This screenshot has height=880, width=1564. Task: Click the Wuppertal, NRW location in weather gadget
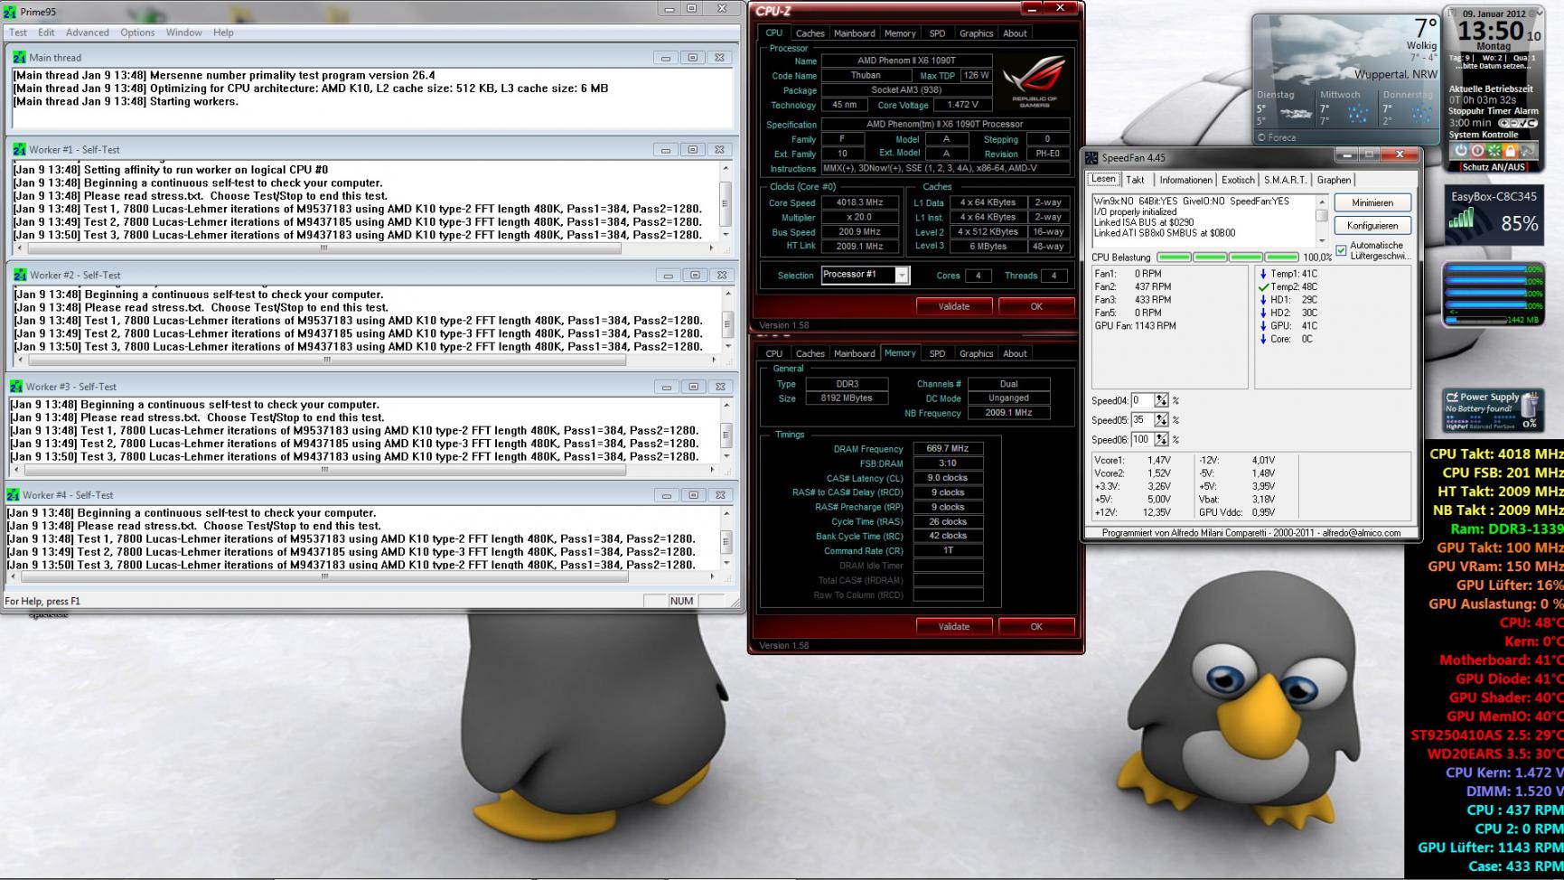1396,74
